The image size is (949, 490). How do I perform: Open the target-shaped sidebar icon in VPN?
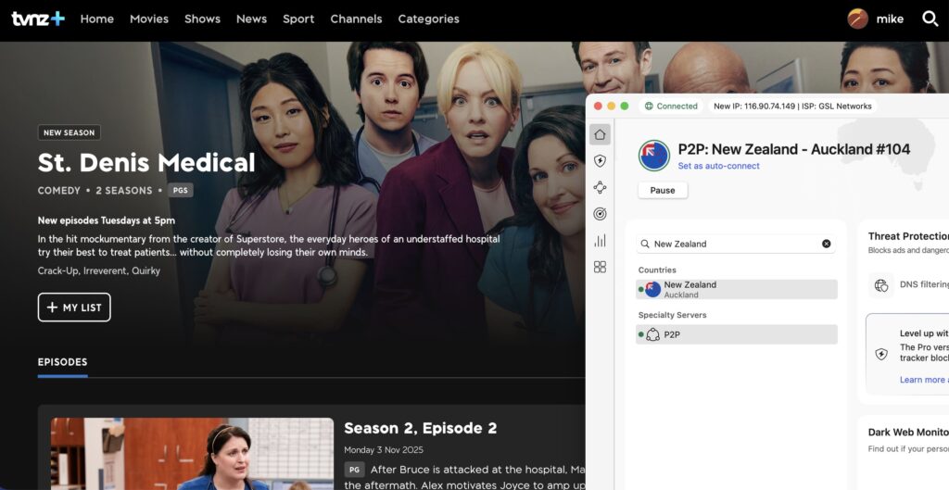point(600,214)
